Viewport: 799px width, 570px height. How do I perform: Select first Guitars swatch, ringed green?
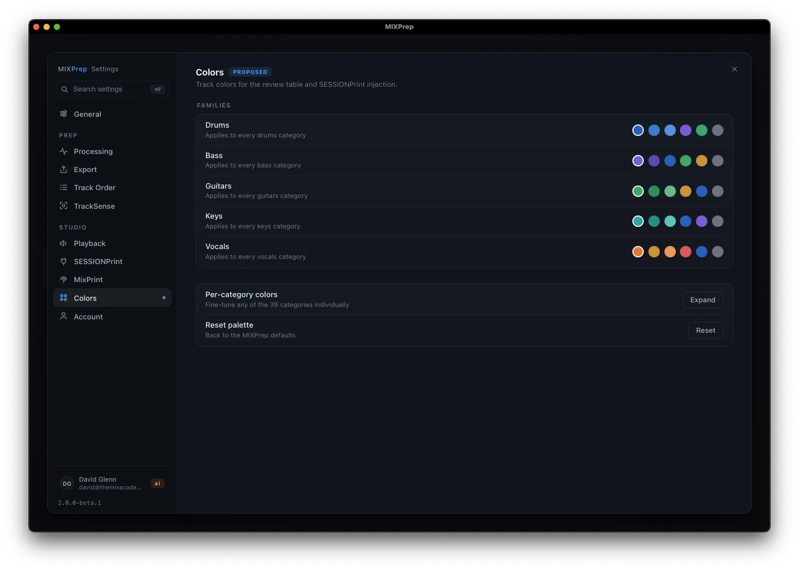click(x=638, y=191)
